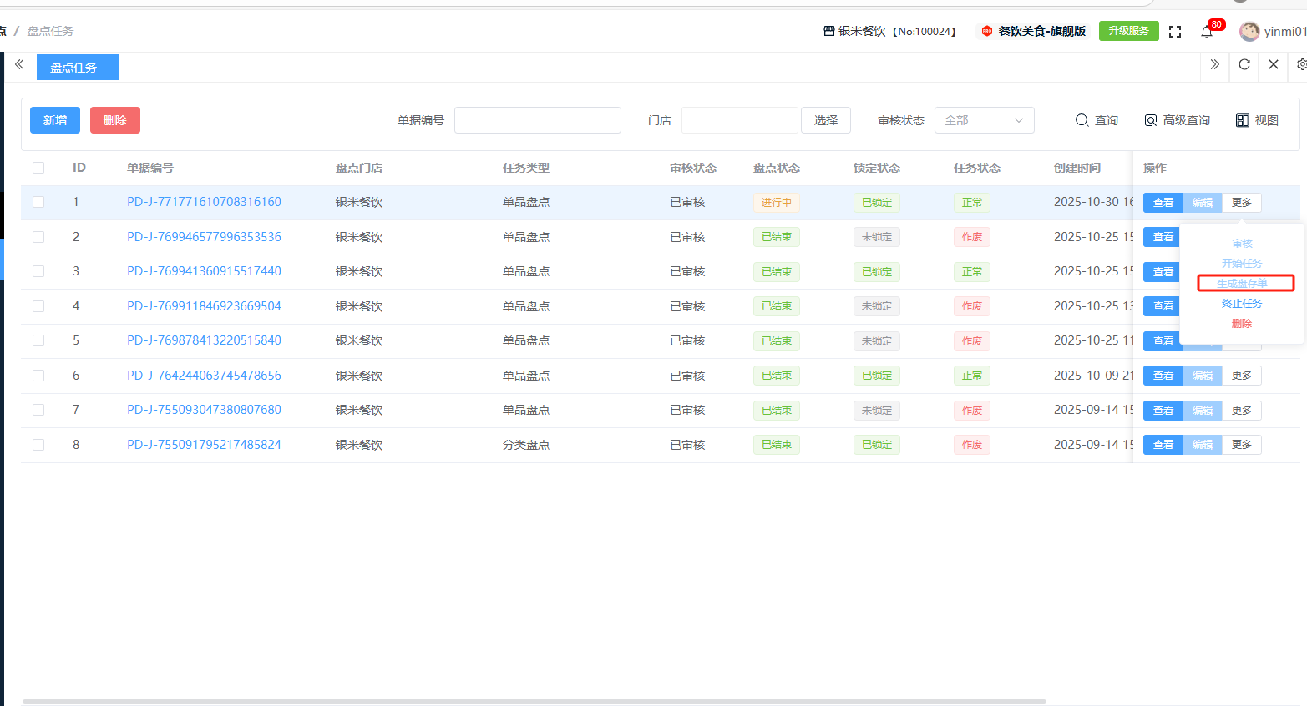Open the notification bell with 80 badge

point(1207,32)
